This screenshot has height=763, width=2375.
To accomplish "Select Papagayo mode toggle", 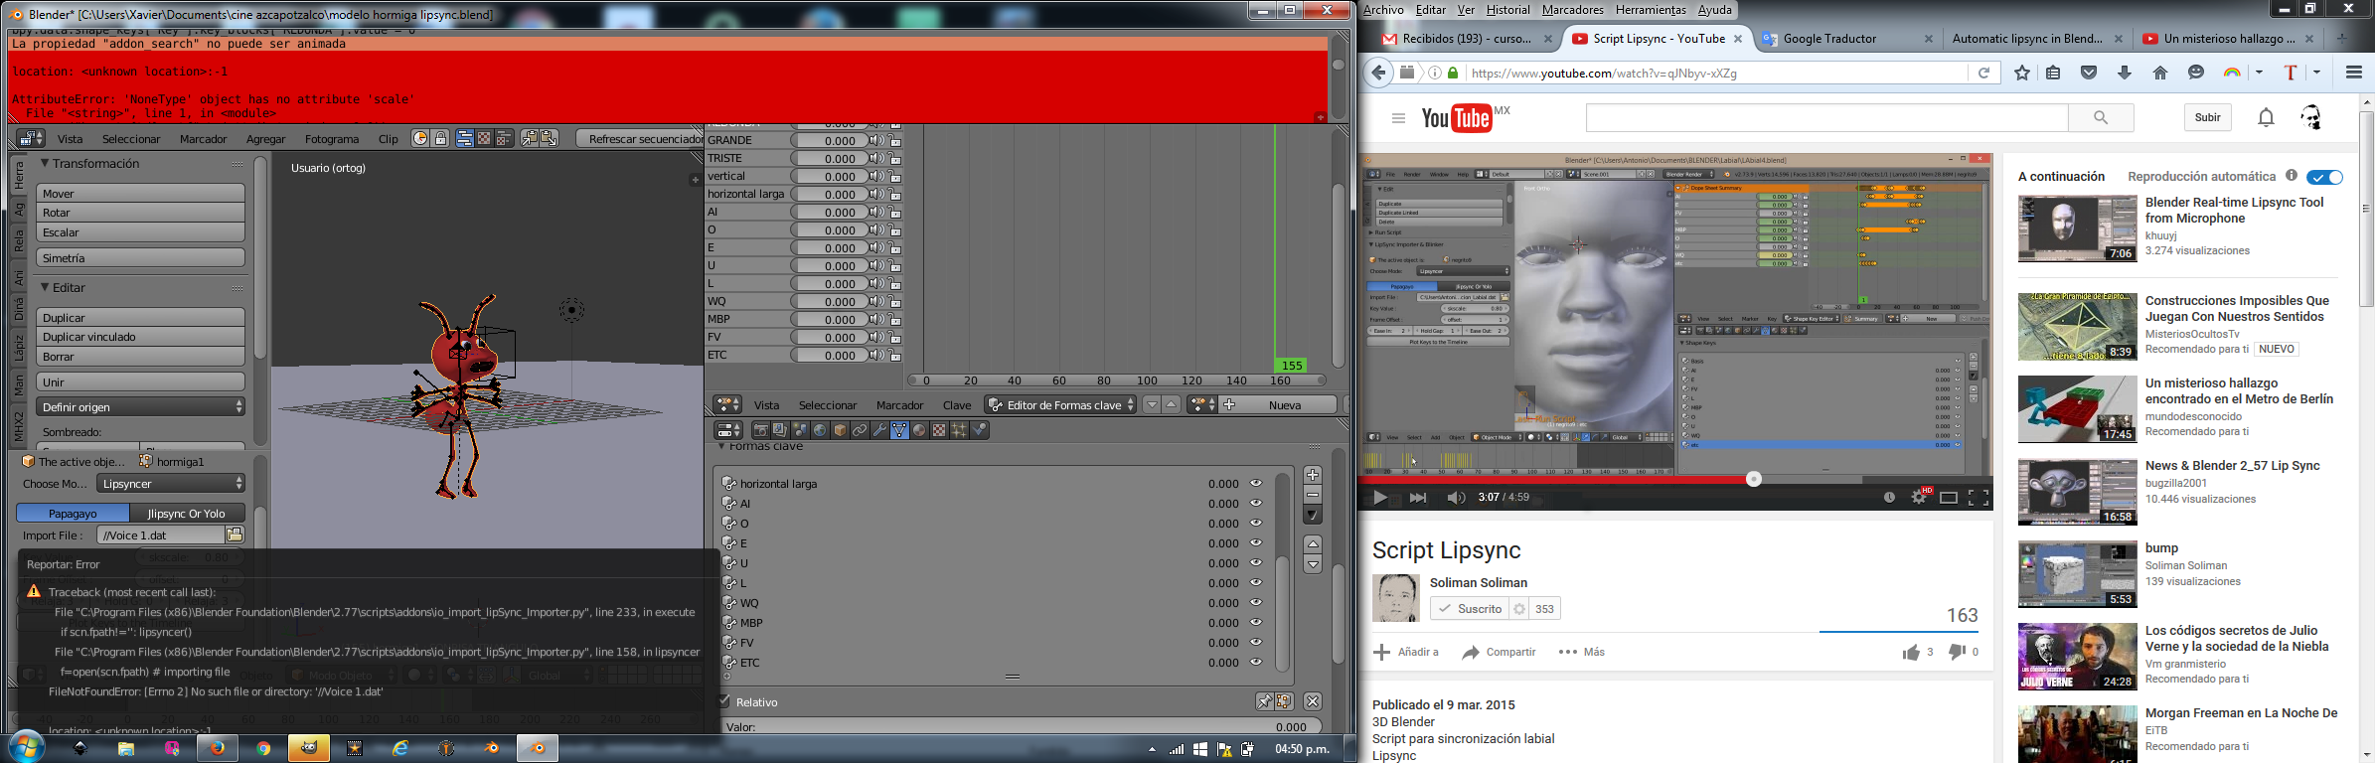I will [74, 513].
